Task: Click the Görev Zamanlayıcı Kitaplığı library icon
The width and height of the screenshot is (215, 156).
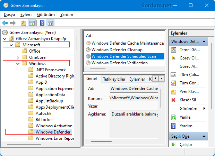Action: [x=11, y=39]
